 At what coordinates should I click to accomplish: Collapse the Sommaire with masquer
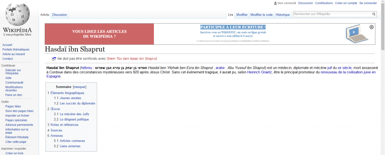[x=79, y=87]
